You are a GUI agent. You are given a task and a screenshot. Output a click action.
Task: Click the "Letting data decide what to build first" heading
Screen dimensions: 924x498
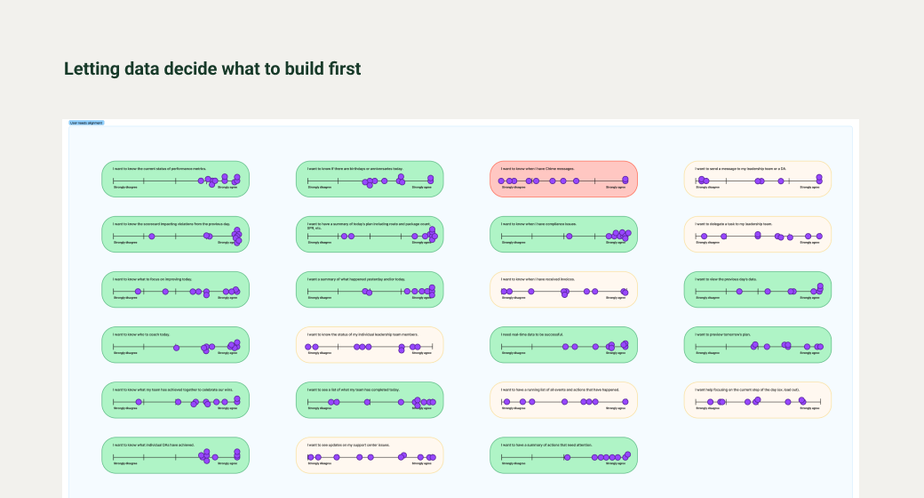click(212, 68)
